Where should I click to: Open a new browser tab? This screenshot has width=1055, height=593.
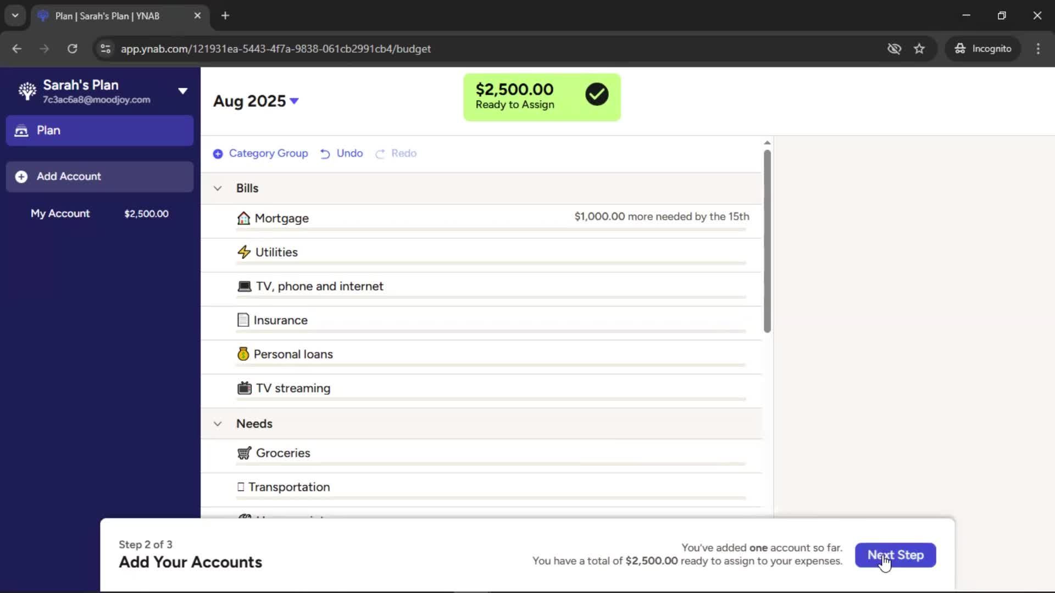point(225,16)
